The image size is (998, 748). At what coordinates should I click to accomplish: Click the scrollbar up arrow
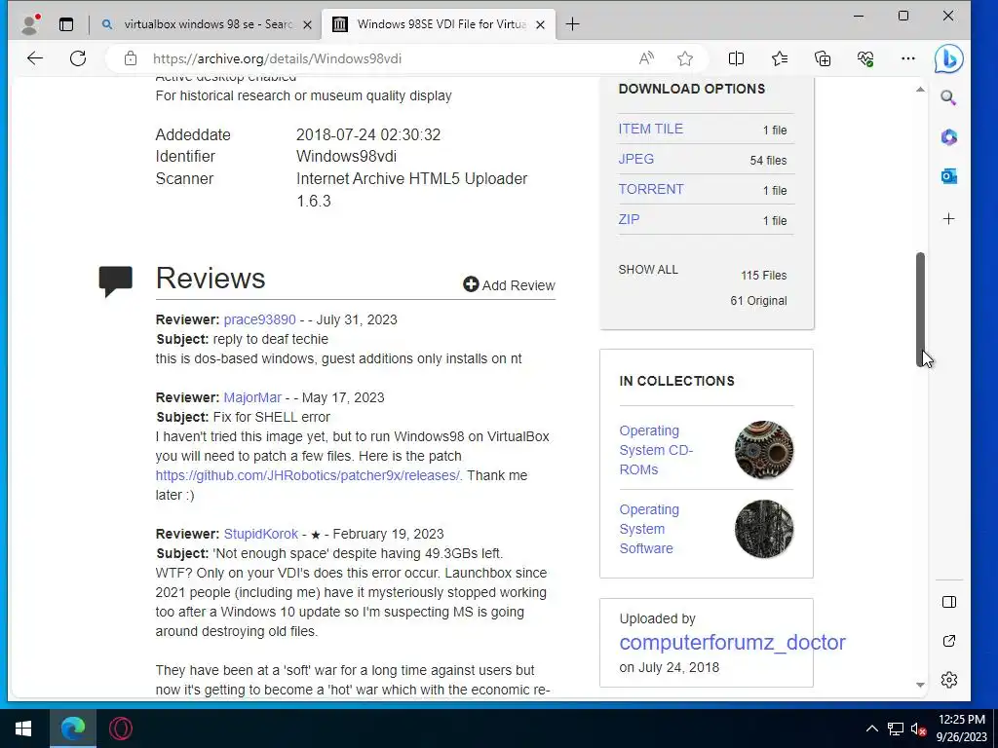click(x=920, y=89)
